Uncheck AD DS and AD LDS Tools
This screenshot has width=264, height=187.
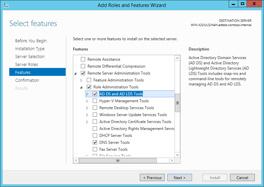click(95, 94)
